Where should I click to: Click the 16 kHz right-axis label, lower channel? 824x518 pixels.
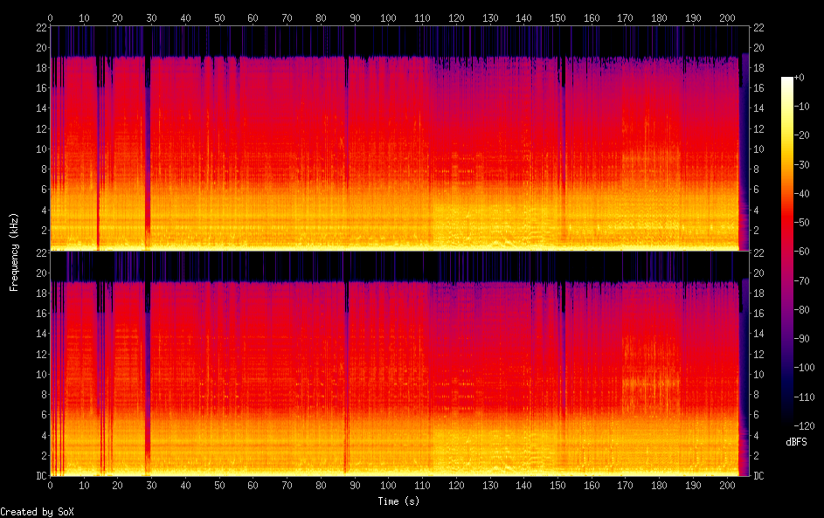pos(759,313)
